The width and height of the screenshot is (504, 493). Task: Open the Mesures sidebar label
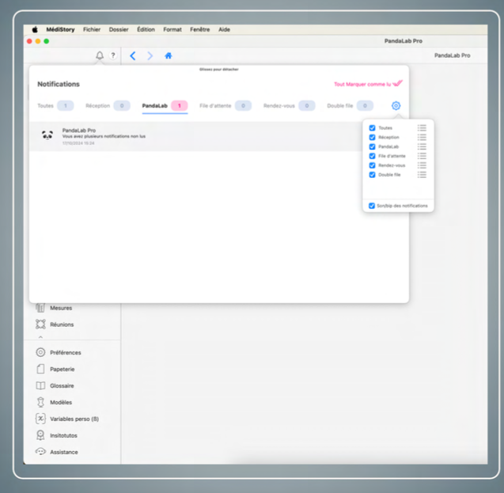(61, 308)
